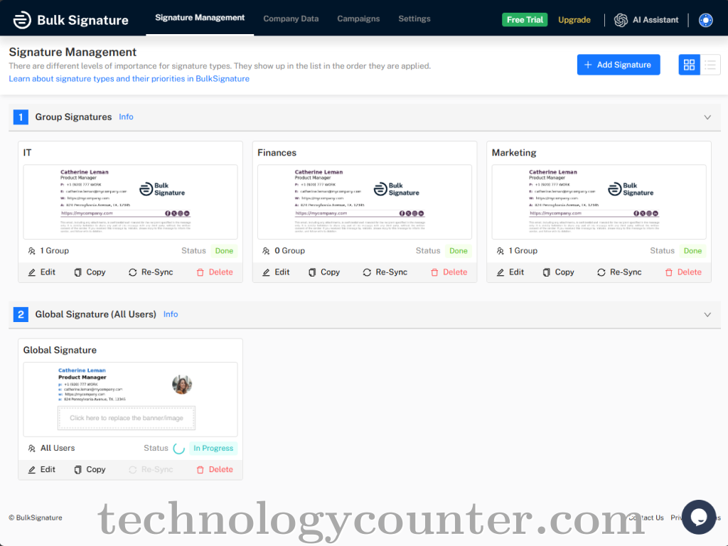Click the In Progress status label
This screenshot has height=546, width=728.
point(213,449)
